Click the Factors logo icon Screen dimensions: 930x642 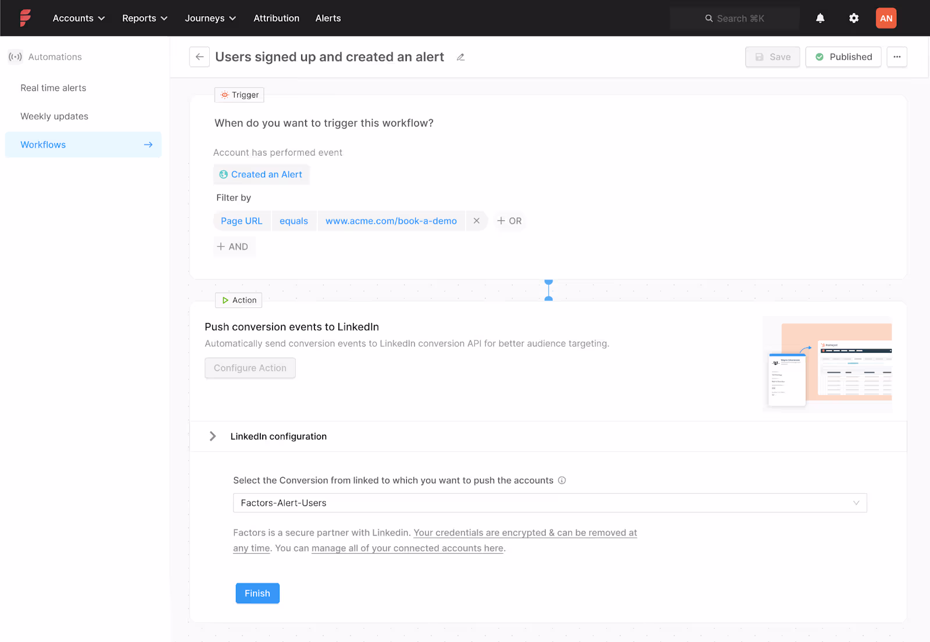(25, 18)
